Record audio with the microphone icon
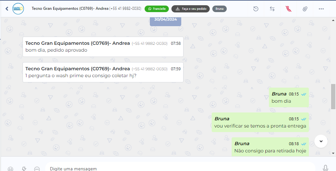336x171 pixels. [325, 168]
